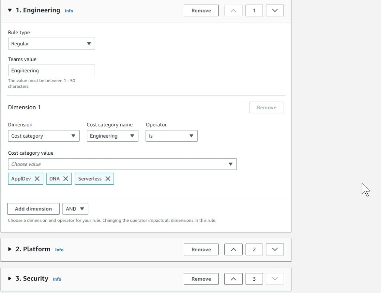The image size is (381, 293).
Task: Open the Cost category value chooser
Action: click(x=122, y=164)
